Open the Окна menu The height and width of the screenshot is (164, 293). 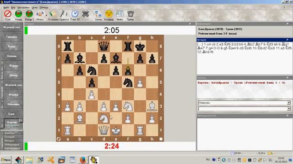tap(35, 7)
